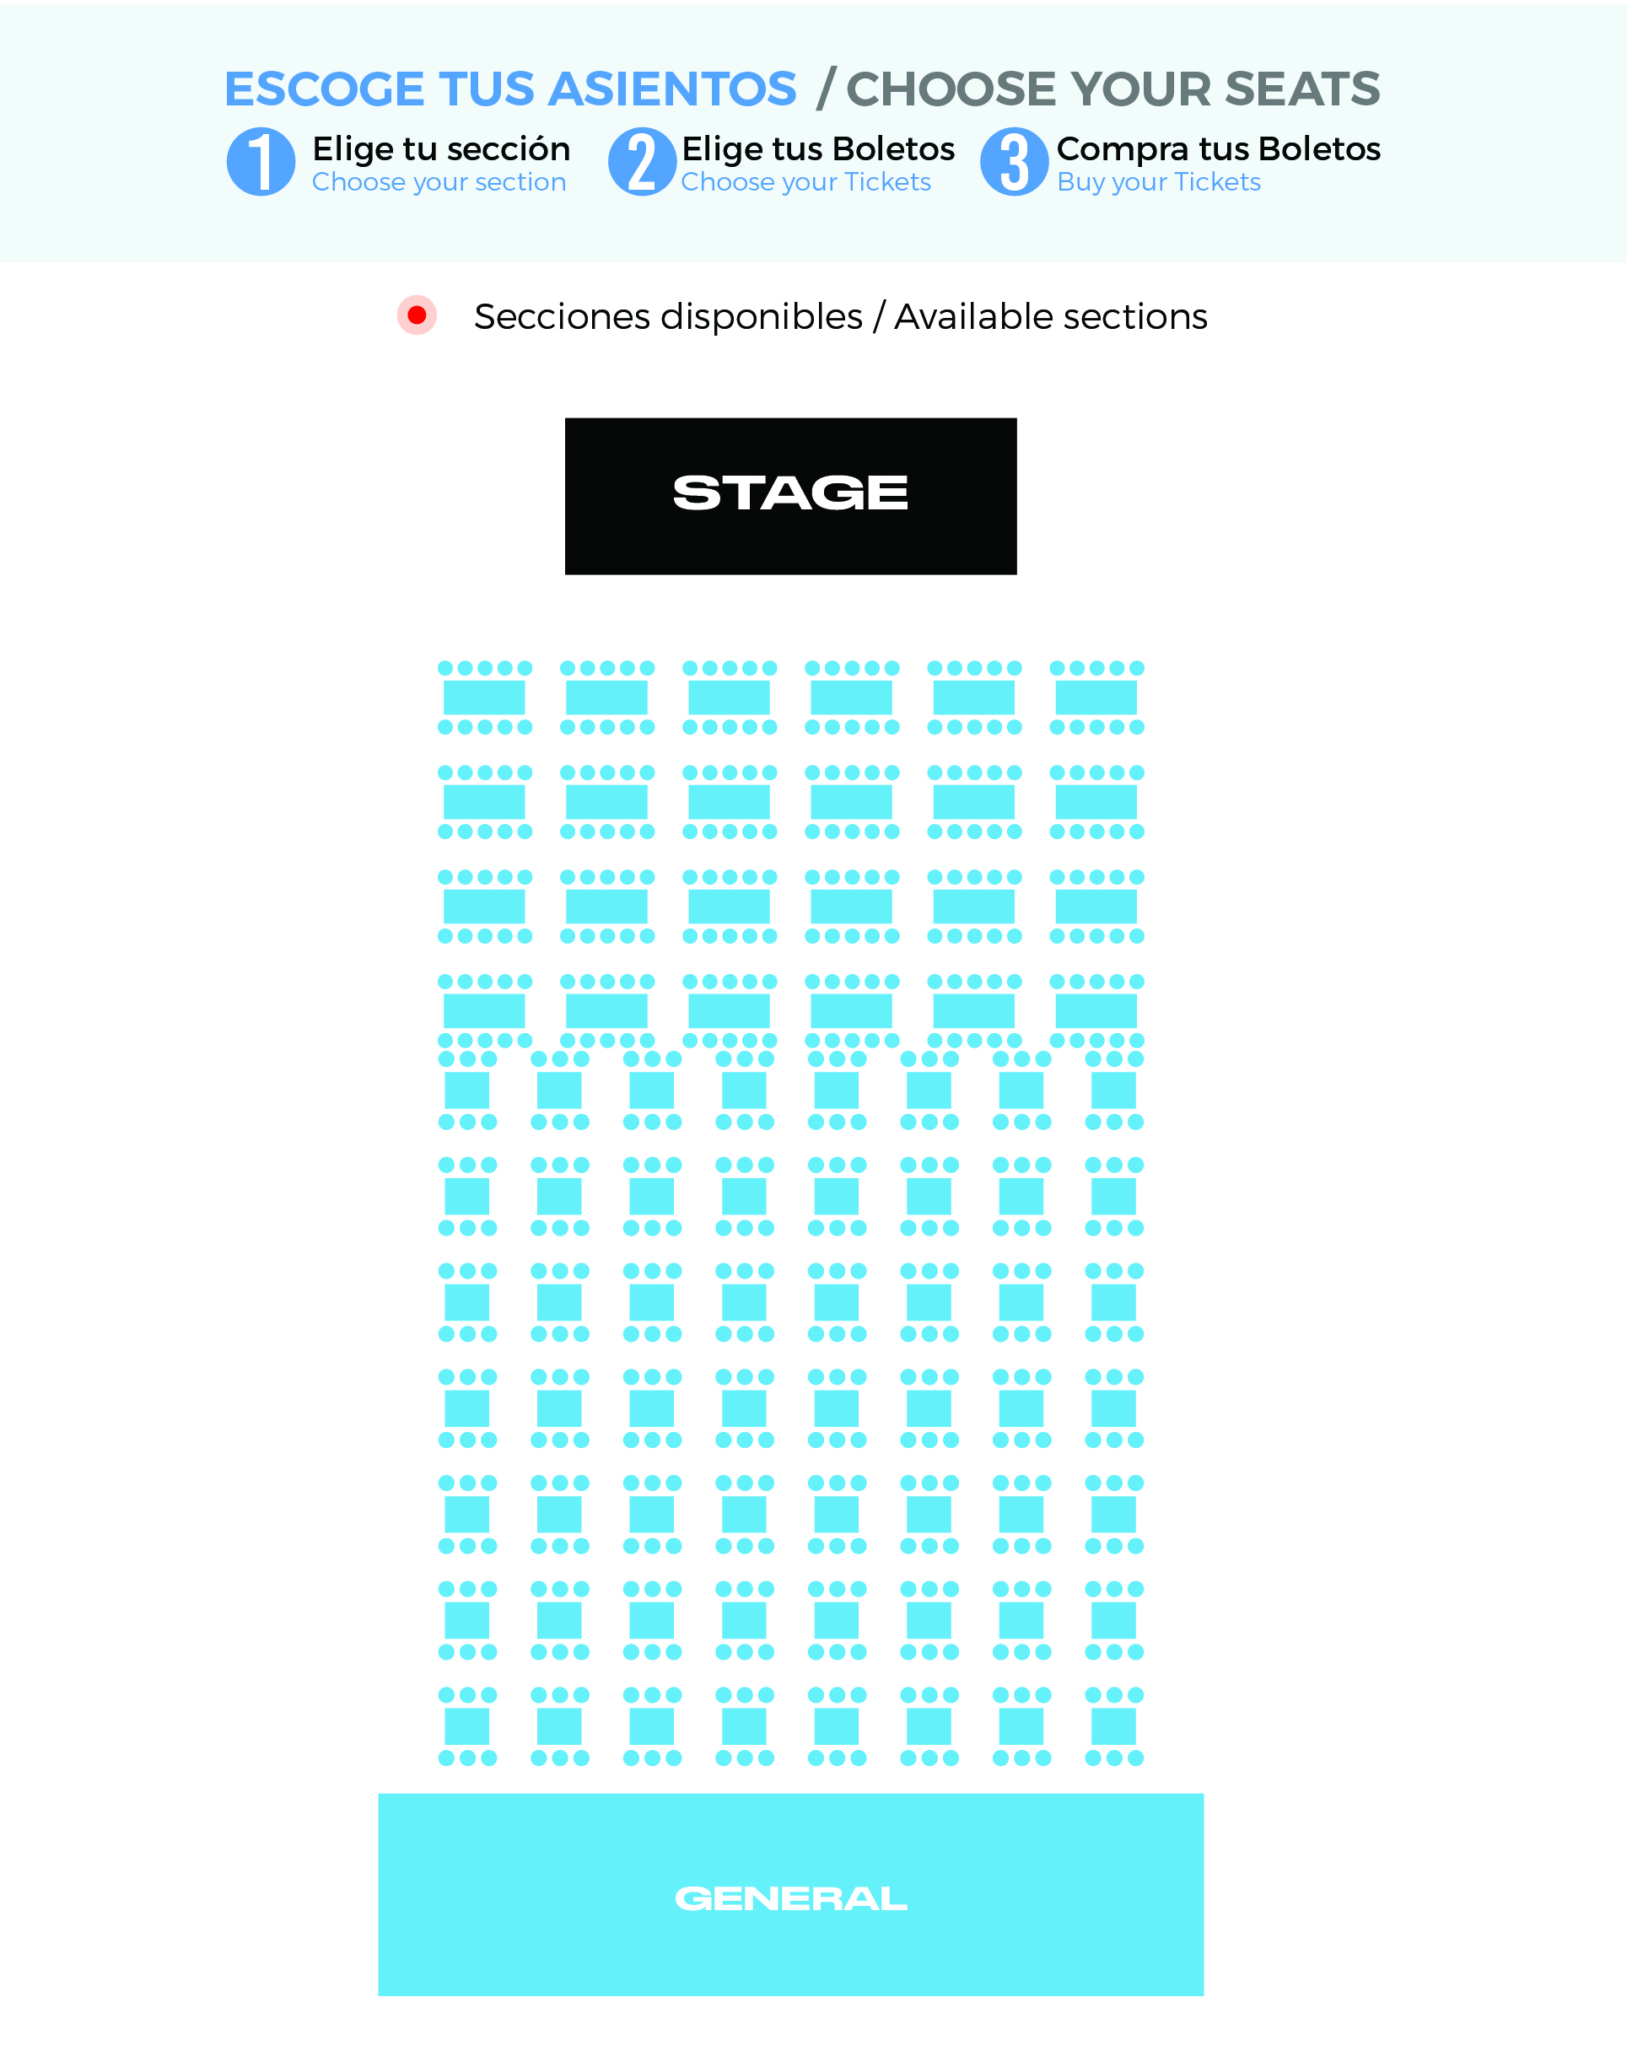1627x2067 pixels.
Task: Click the 'ESCOGE TUS ASIENTOS' heading
Action: click(x=510, y=89)
